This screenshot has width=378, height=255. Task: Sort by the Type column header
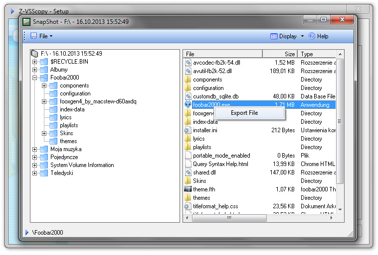click(x=317, y=54)
